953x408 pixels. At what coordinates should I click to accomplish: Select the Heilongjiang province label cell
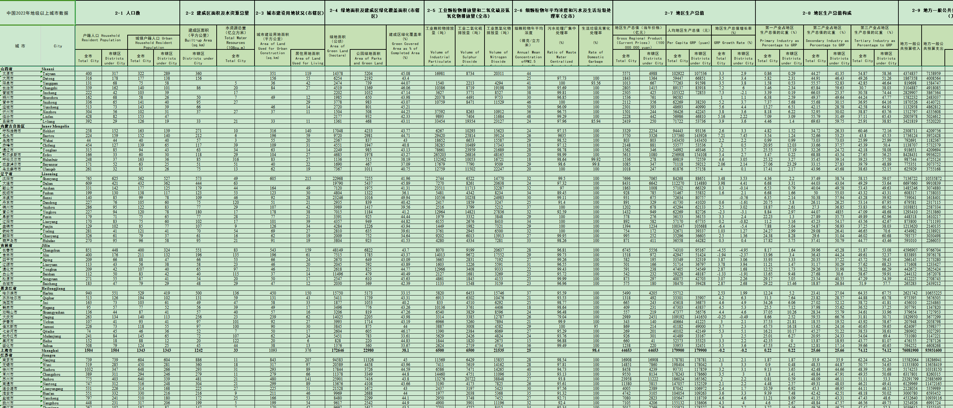53,288
